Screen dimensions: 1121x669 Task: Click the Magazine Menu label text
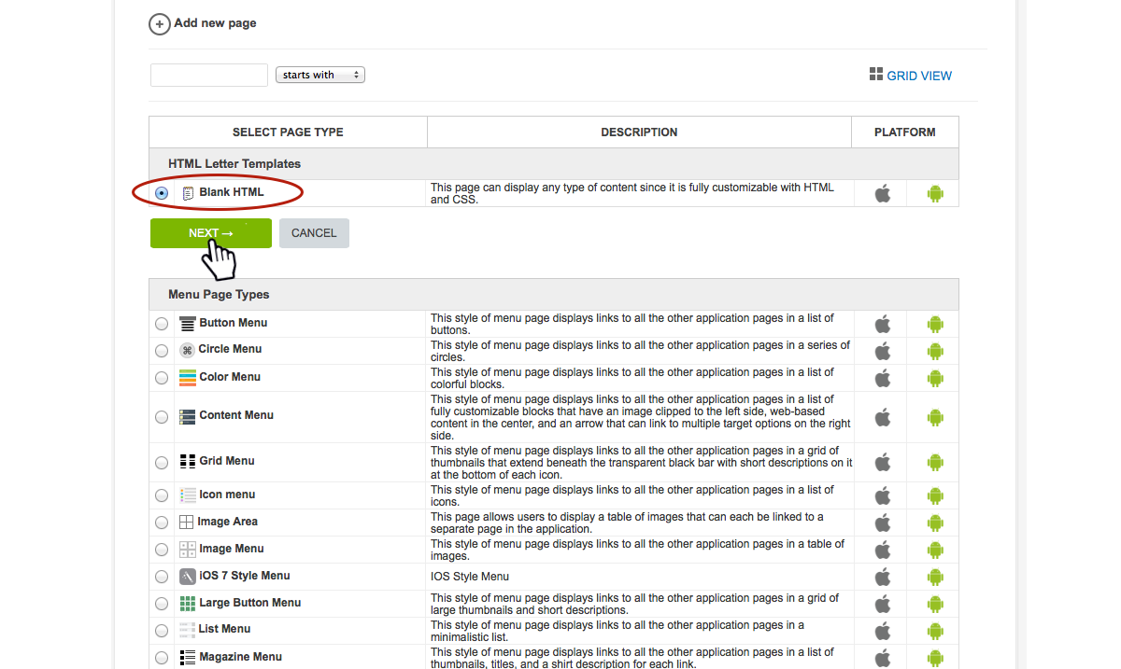(241, 657)
